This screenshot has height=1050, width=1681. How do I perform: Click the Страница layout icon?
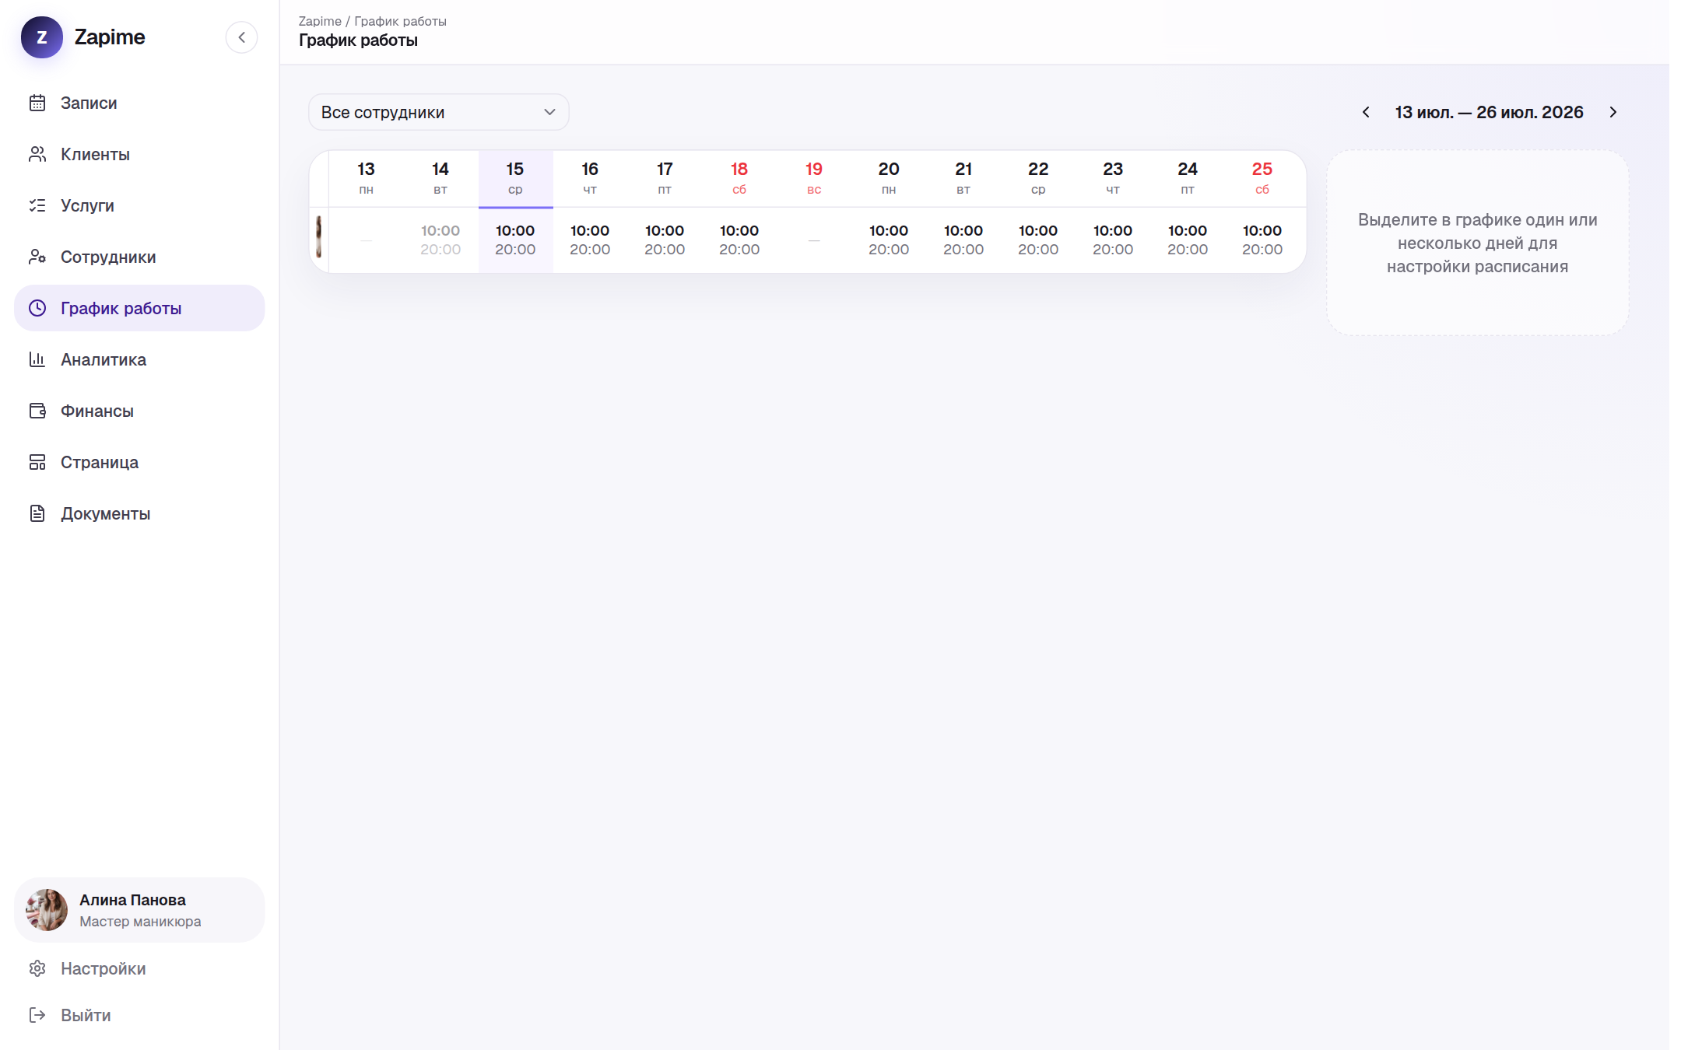coord(37,462)
